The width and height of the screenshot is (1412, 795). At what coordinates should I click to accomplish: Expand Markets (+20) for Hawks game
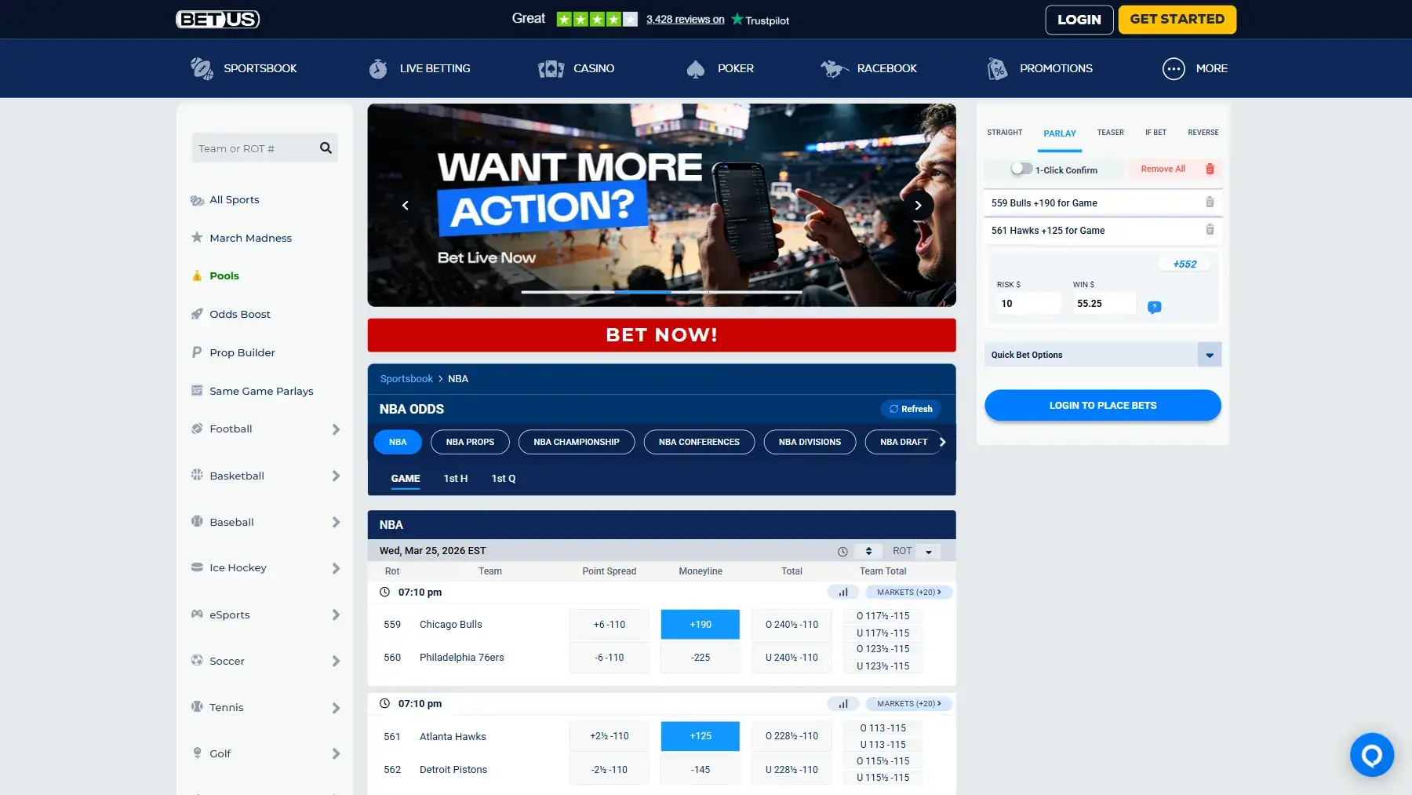coord(909,704)
